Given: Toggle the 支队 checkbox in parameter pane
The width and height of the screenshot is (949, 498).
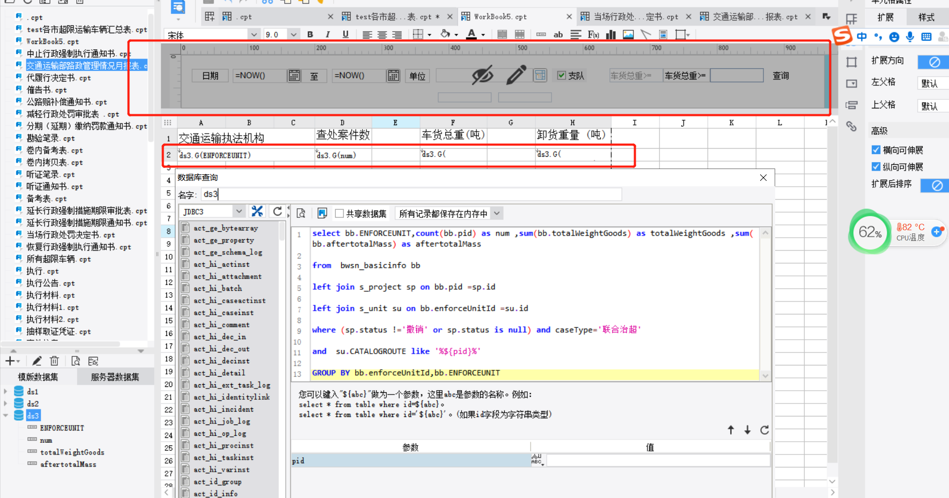Looking at the screenshot, I should click(561, 76).
